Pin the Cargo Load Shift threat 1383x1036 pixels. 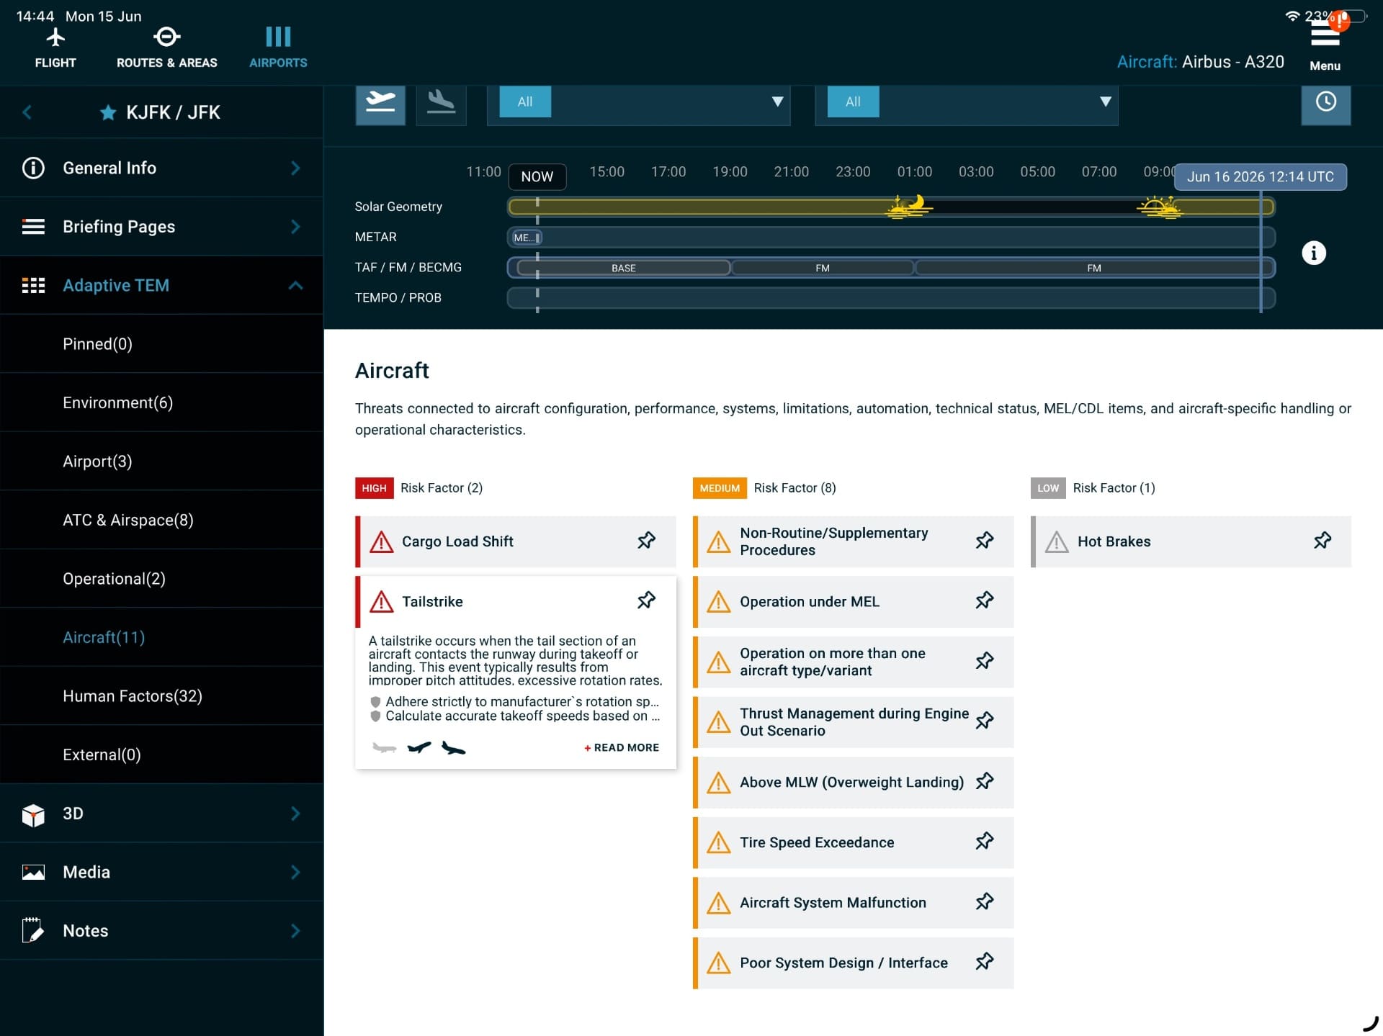tap(646, 541)
